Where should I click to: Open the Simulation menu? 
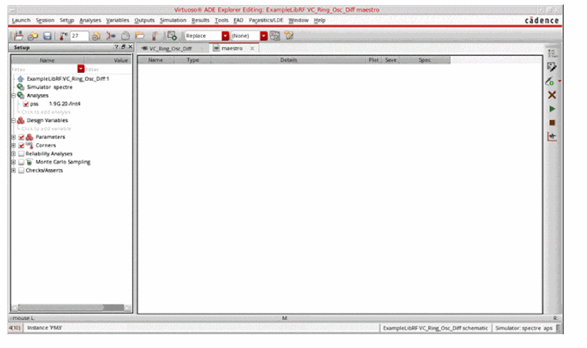click(x=173, y=20)
